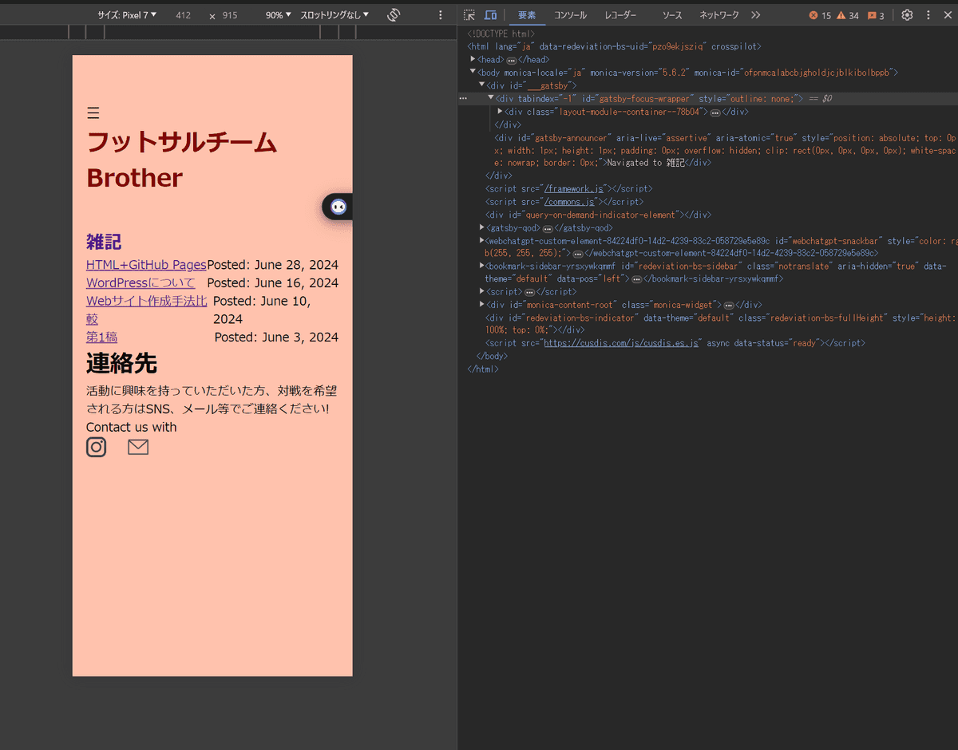Switch to the コンソール tab
Viewport: 958px width, 750px height.
[x=570, y=15]
